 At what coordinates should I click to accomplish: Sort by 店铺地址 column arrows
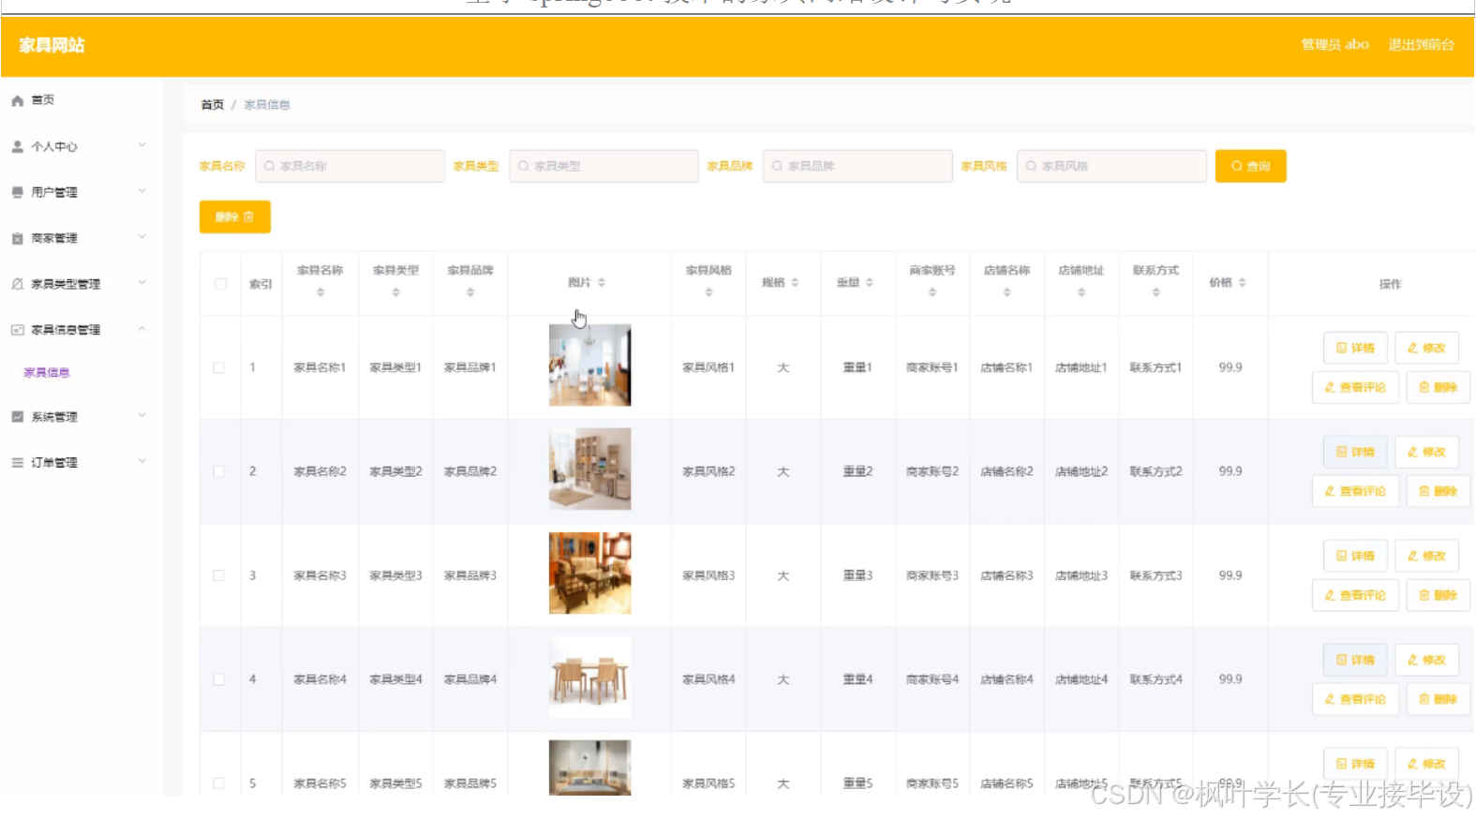point(1081,292)
